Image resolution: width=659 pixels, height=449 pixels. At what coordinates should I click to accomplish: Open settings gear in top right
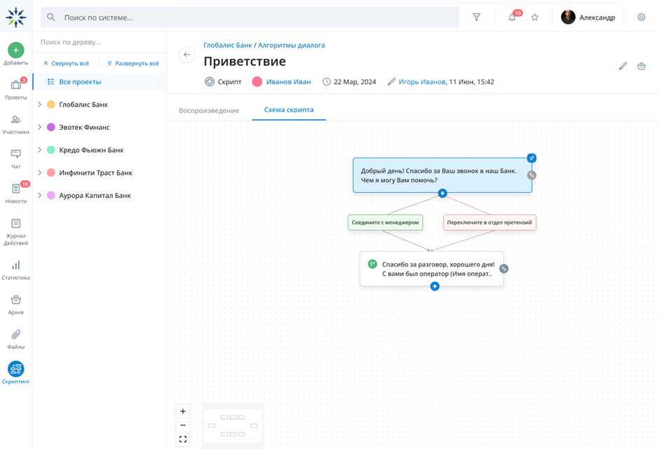pyautogui.click(x=641, y=18)
